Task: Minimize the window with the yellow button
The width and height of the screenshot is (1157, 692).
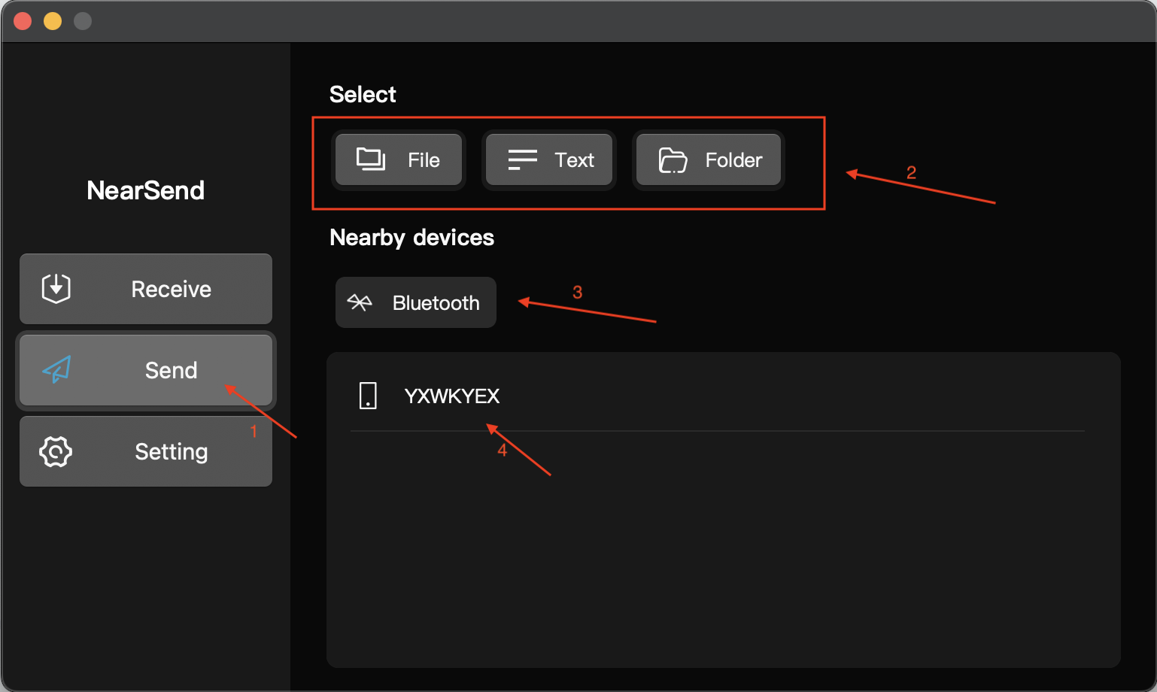Action: point(53,21)
